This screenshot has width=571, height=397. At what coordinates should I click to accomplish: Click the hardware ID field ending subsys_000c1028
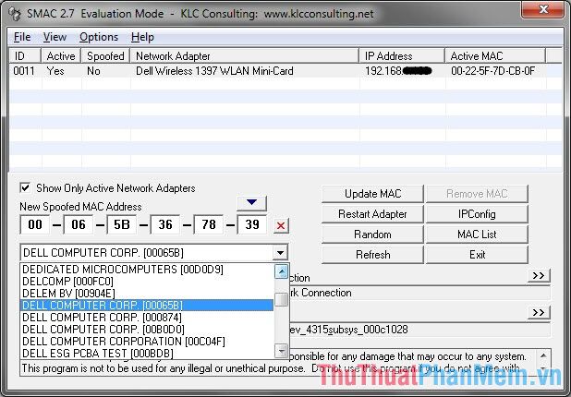click(419, 330)
